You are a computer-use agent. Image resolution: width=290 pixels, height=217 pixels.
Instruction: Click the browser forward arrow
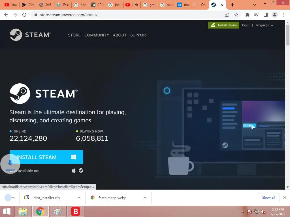pos(15,15)
